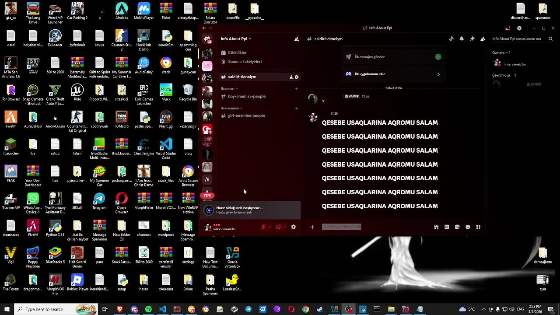Open Task View on taskbar
This screenshot has height=315, width=560.
tap(105, 309)
